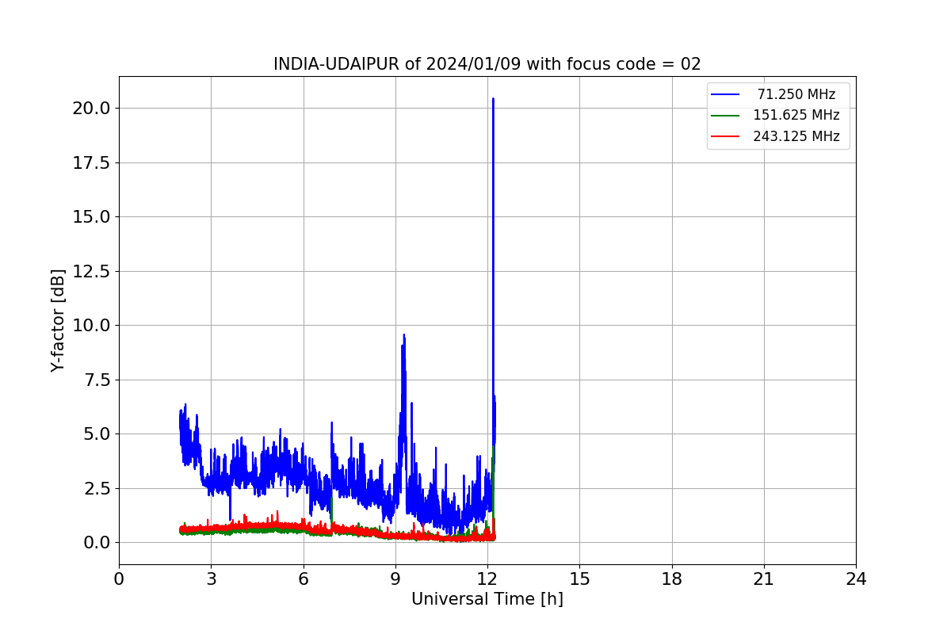Click the 0.0 y-axis tick label
Image resolution: width=951 pixels, height=634 pixels.
(x=96, y=542)
